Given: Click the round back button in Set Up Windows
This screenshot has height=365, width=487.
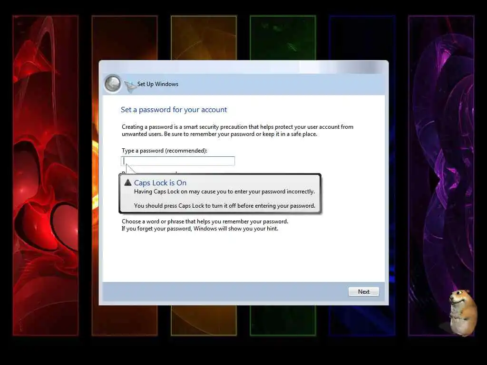Looking at the screenshot, I should [x=112, y=84].
